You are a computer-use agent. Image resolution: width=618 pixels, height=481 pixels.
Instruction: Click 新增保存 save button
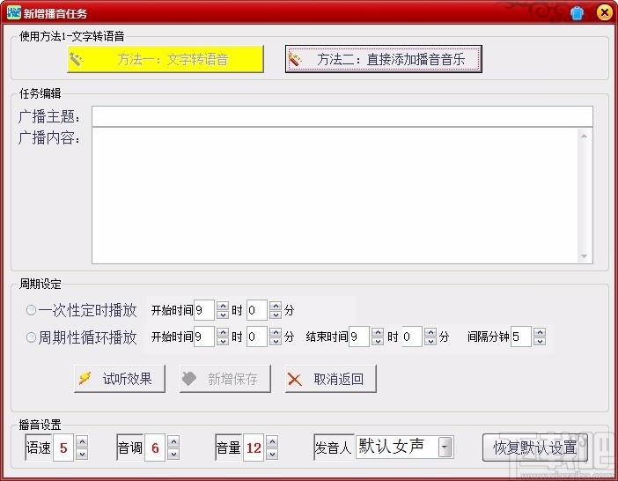[x=225, y=379]
